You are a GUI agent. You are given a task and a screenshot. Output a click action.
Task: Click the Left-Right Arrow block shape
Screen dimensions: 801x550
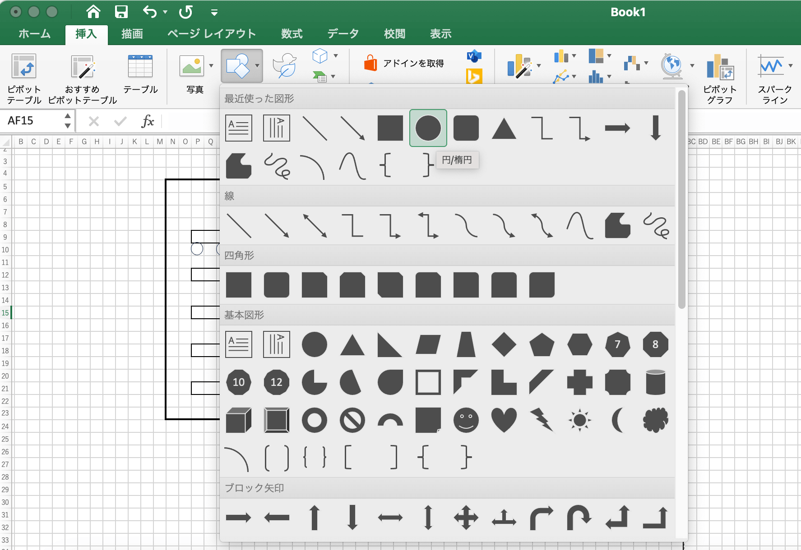click(x=390, y=518)
